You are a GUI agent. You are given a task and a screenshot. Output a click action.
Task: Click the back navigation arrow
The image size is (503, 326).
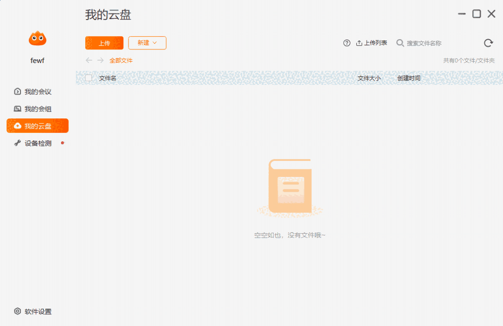click(x=88, y=60)
